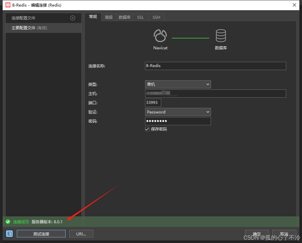Click the 端口 label
Viewport: 302px width, 243px height.
pyautogui.click(x=93, y=103)
